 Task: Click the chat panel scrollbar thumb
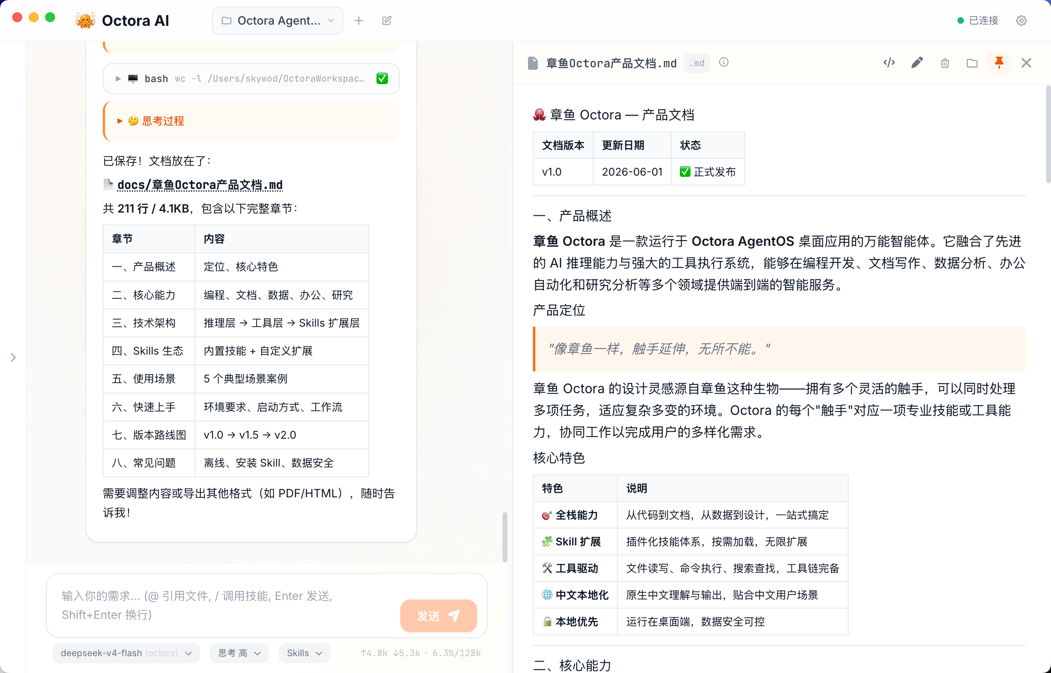pos(505,537)
